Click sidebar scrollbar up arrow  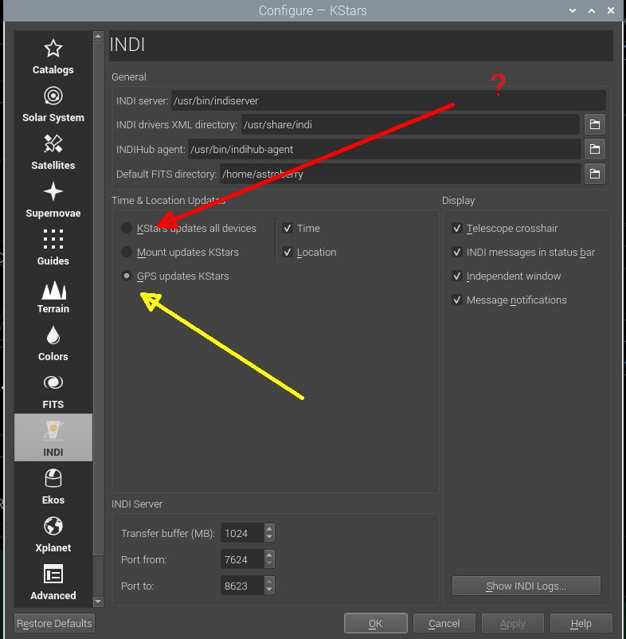[x=98, y=37]
